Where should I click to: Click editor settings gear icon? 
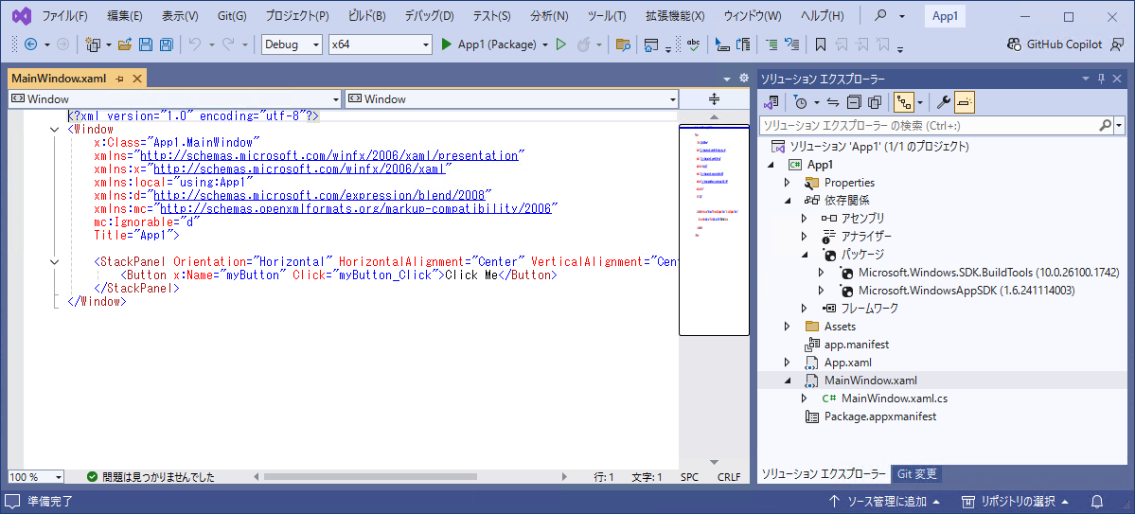coord(743,79)
